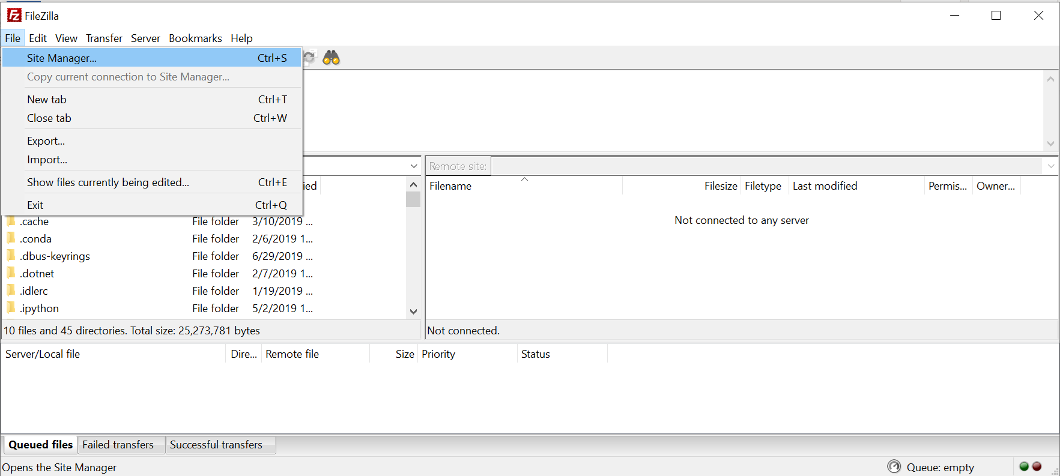Click the Status queue column header
This screenshot has height=476, width=1060.
click(x=562, y=354)
